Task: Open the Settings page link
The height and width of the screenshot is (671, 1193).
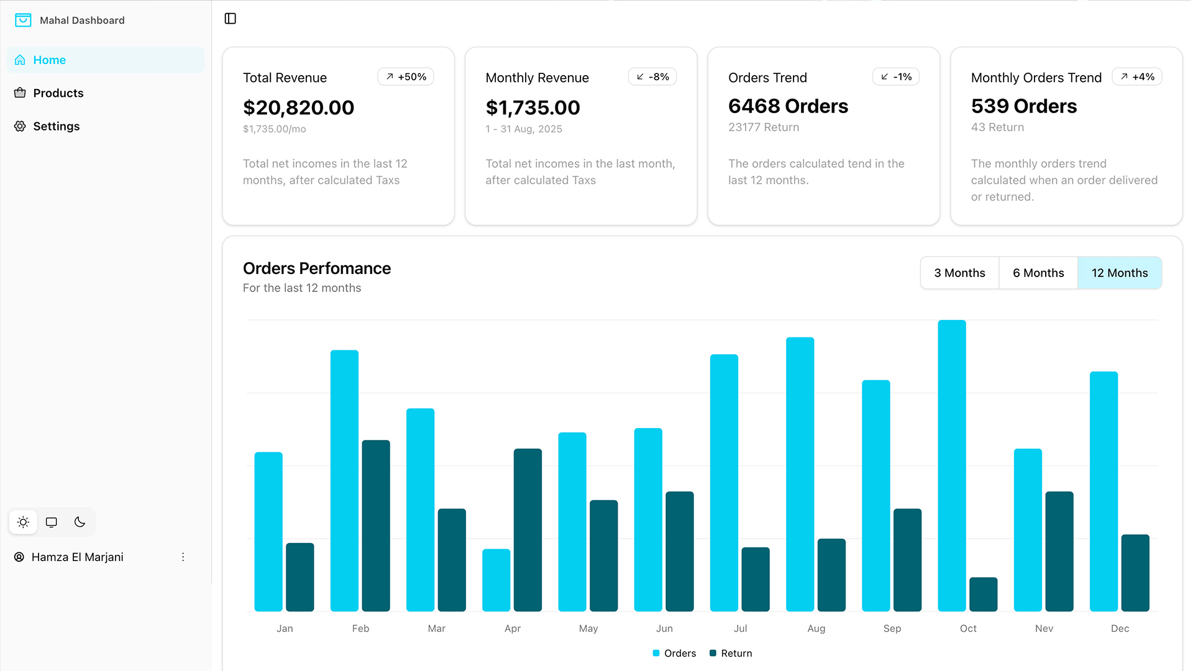Action: pos(57,126)
